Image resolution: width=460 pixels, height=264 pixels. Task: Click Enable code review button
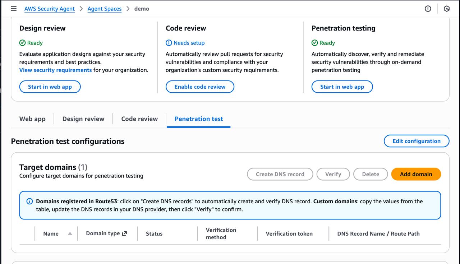200,87
